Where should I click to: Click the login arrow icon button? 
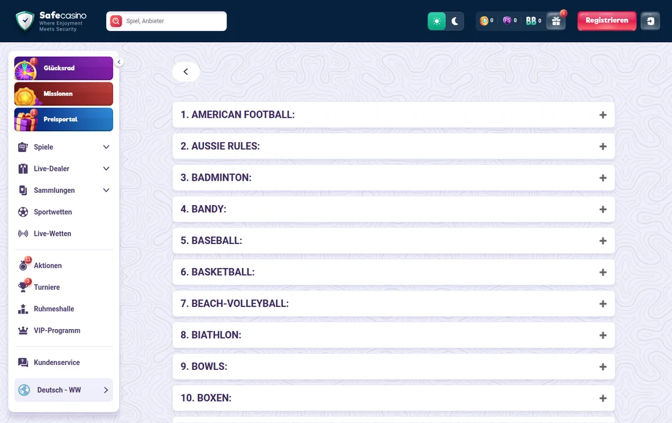coord(650,21)
